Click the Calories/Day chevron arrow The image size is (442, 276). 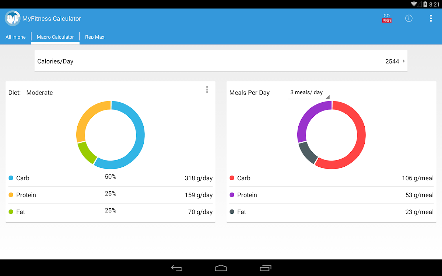[x=404, y=61]
